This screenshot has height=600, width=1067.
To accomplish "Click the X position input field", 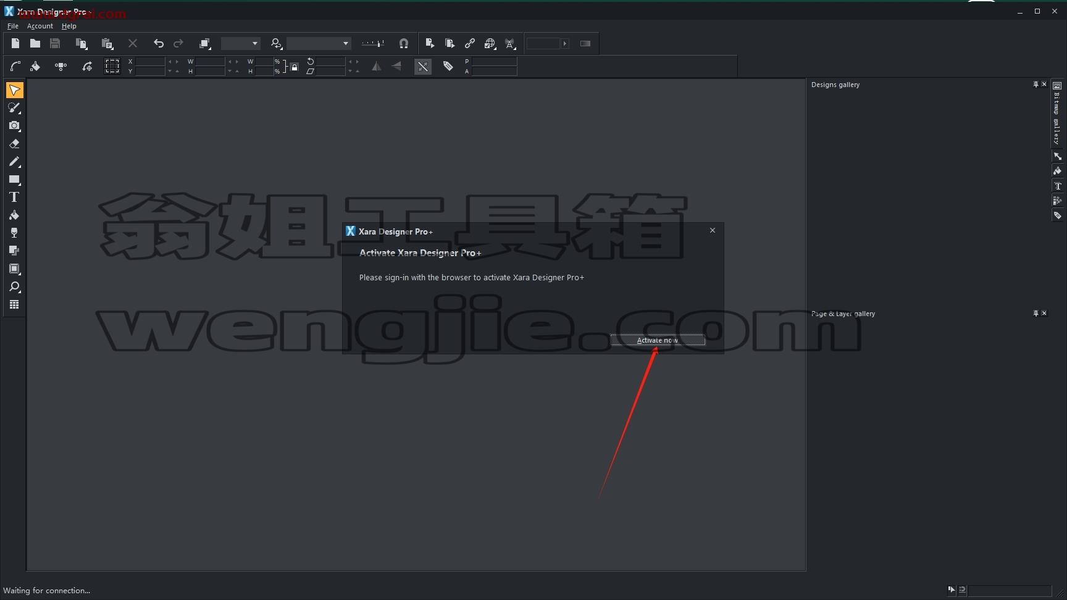I will point(150,62).
